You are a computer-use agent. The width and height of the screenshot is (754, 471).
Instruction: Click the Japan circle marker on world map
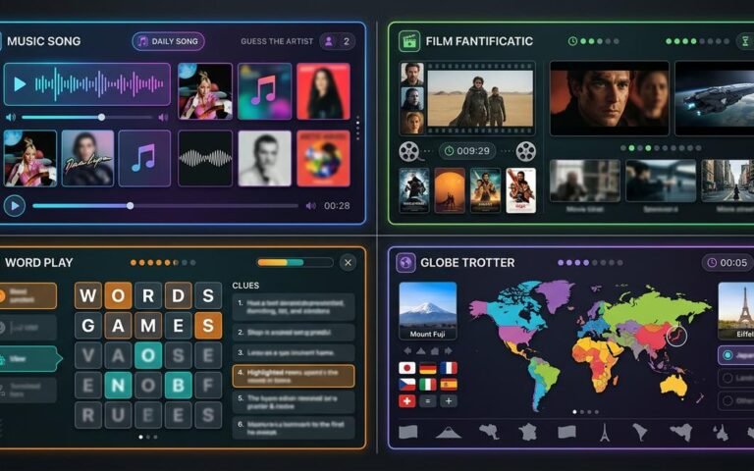[676, 336]
